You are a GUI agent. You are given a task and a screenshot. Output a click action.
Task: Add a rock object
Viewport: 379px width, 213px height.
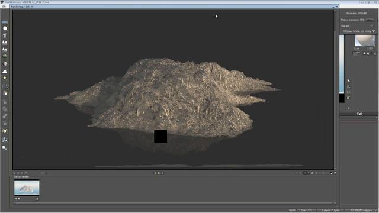click(5, 64)
